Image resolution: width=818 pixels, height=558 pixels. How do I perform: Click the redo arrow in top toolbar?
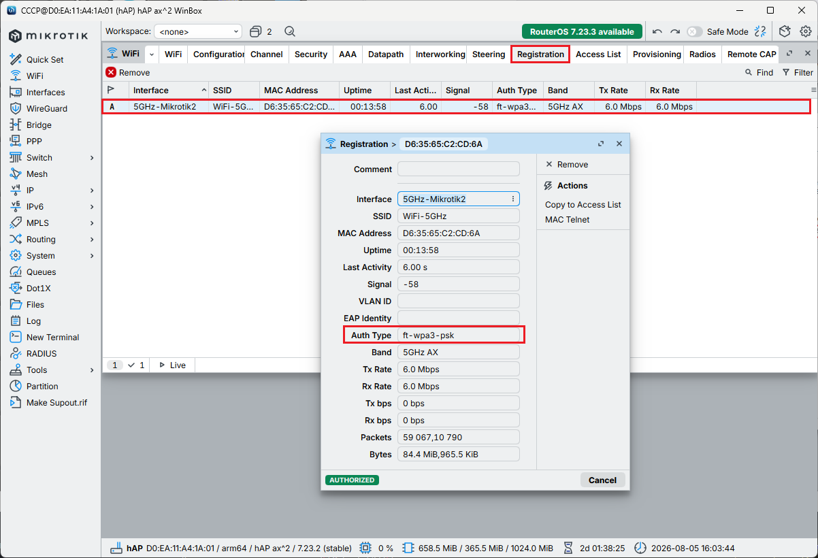(x=674, y=31)
